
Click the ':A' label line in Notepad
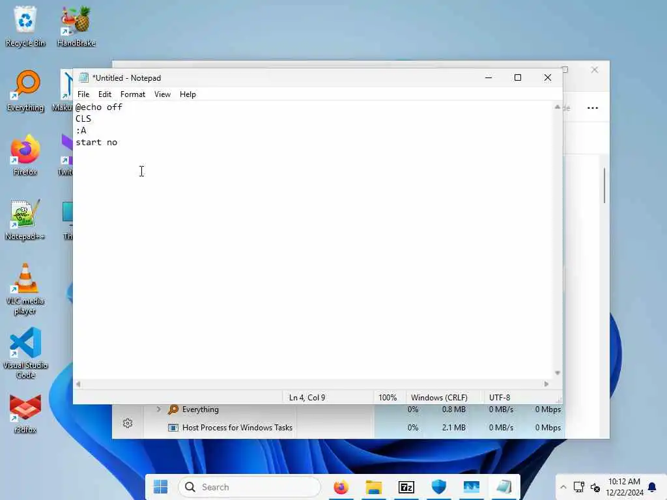(x=81, y=130)
